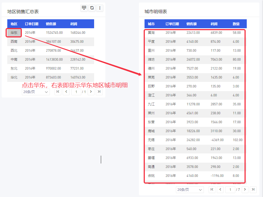The height and width of the screenshot is (197, 263).
Task: Open the three-dot more options menu
Action: [x=100, y=8]
